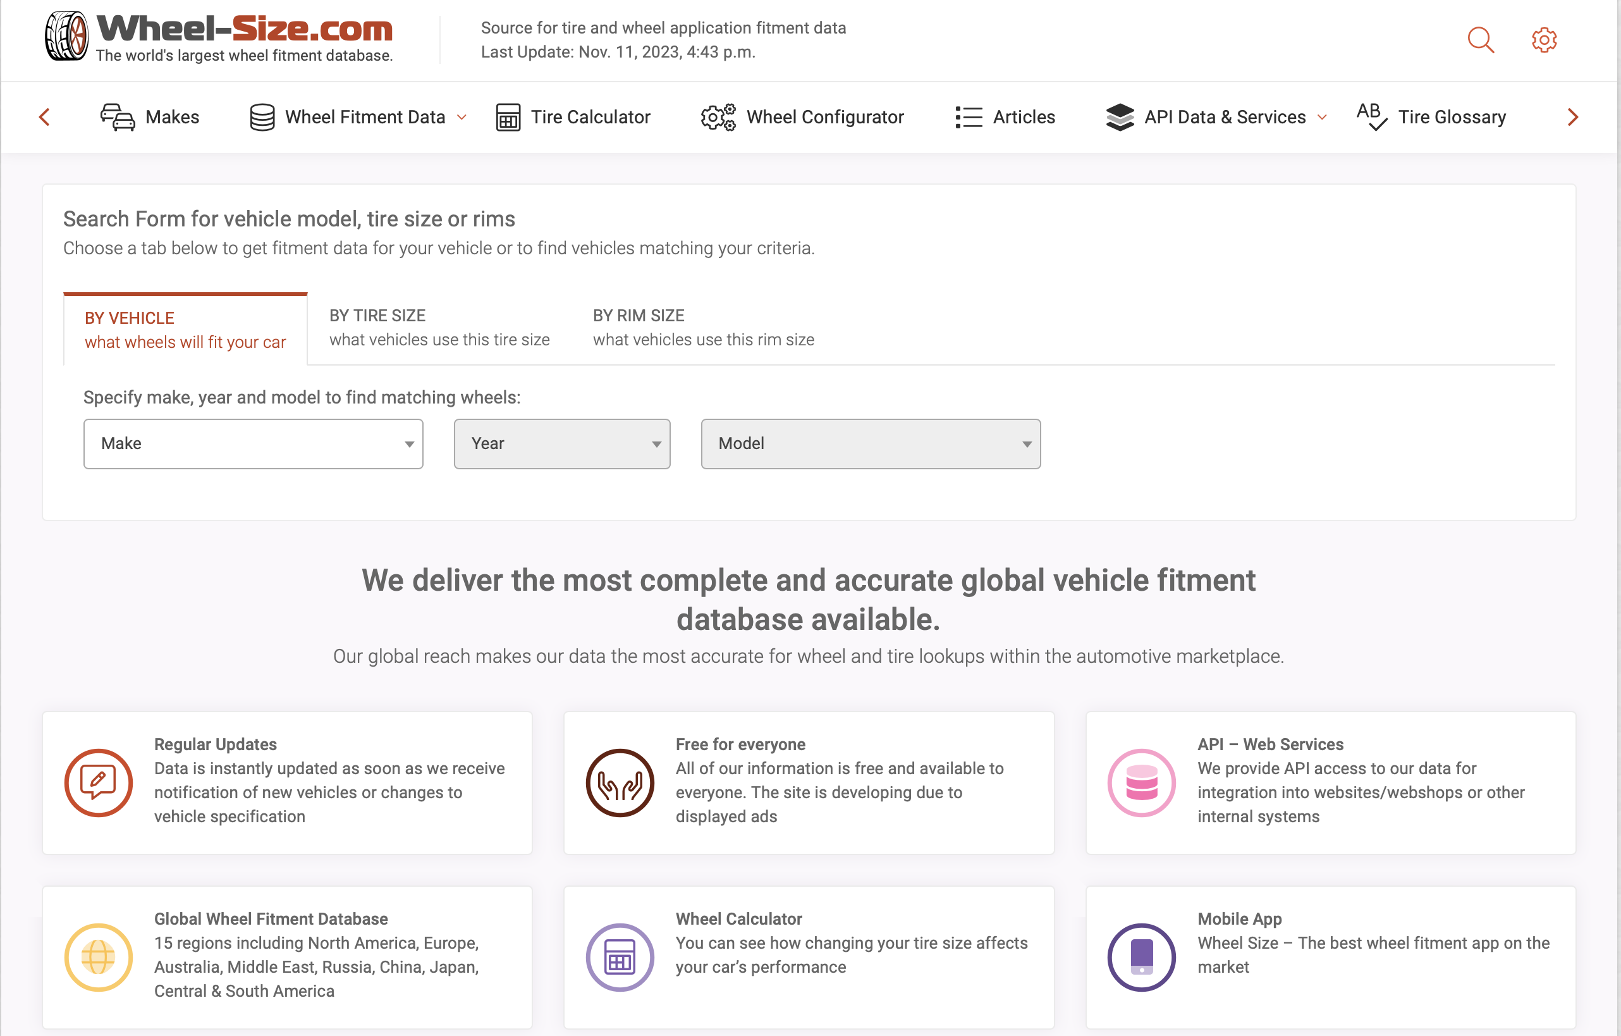The image size is (1621, 1036).
Task: Click the Global Wheel Fitment Database heading
Action: pos(271,919)
